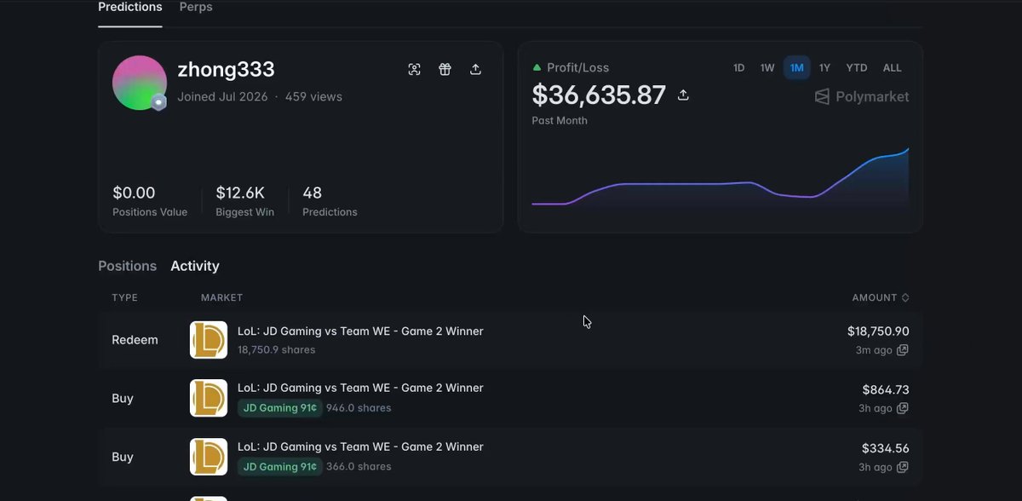Image resolution: width=1022 pixels, height=501 pixels.
Task: Click the LoL logo in the Redeem row
Action: (209, 340)
